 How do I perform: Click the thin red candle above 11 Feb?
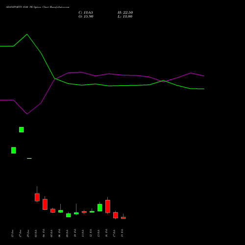click(x=84, y=212)
